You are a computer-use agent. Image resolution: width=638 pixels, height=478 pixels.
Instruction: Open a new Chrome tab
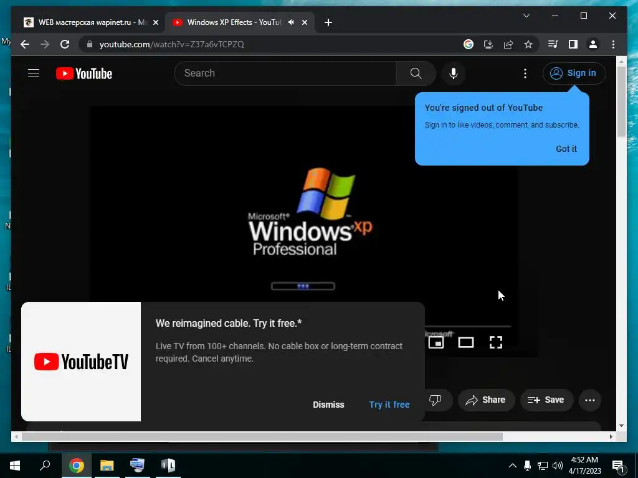pos(328,22)
